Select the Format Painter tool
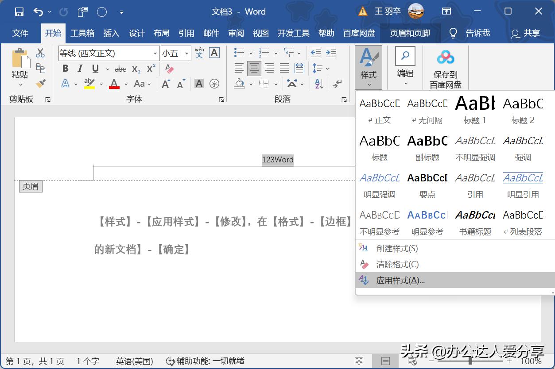Image resolution: width=555 pixels, height=369 pixels. [x=40, y=84]
